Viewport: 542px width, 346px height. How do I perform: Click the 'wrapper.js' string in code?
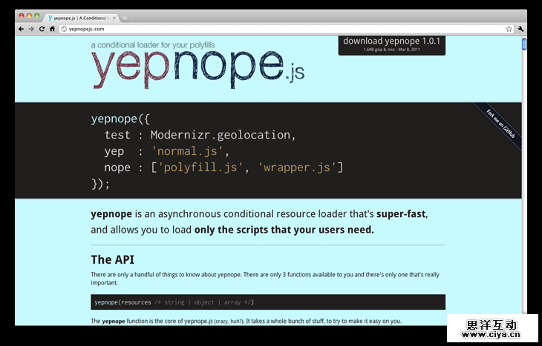297,167
